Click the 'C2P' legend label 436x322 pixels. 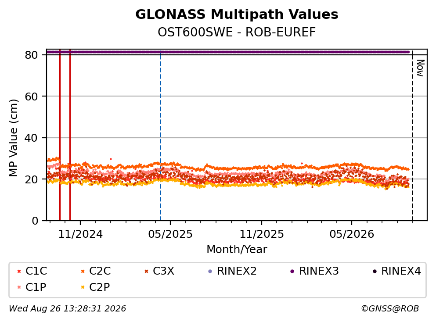100,287
